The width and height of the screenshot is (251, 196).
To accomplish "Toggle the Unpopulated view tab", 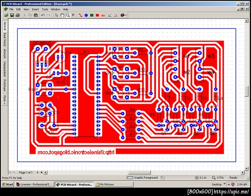I will tap(5, 69).
